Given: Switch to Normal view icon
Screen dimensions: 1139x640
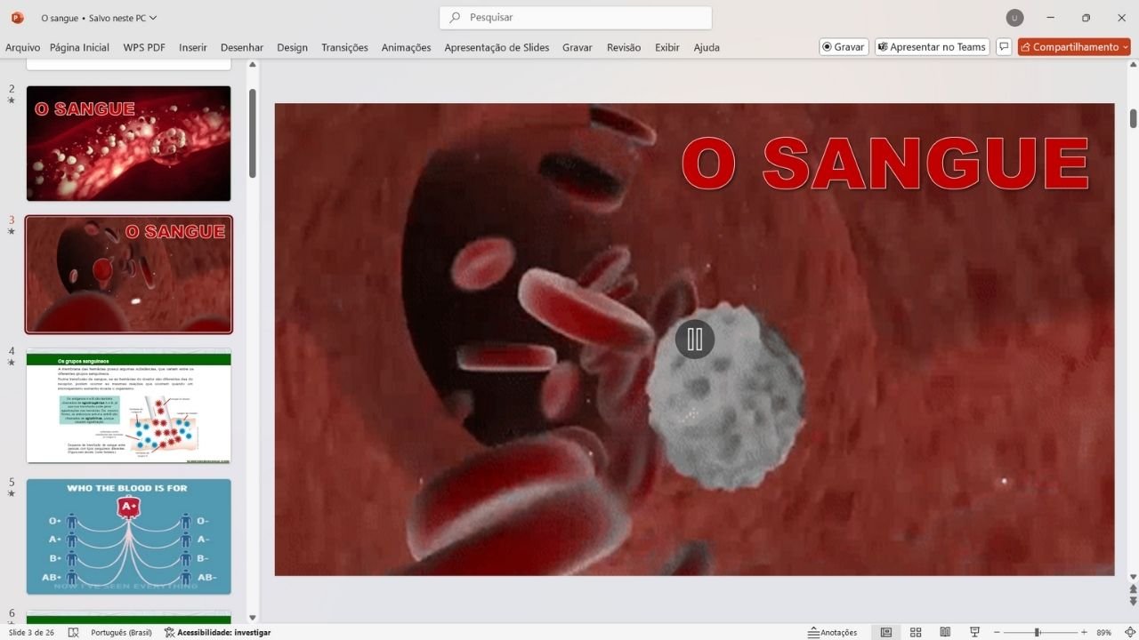Looking at the screenshot, I should pyautogui.click(x=886, y=632).
